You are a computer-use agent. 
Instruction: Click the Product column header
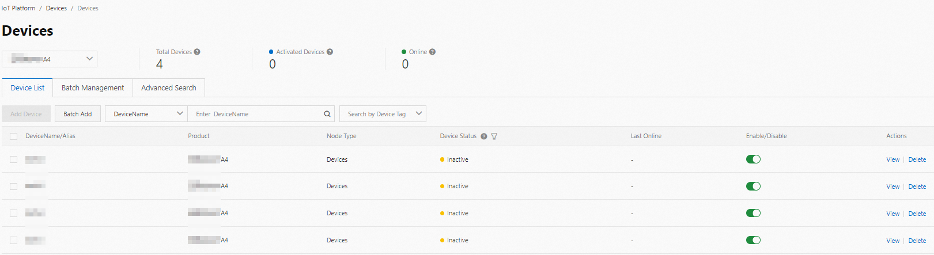[x=199, y=136]
